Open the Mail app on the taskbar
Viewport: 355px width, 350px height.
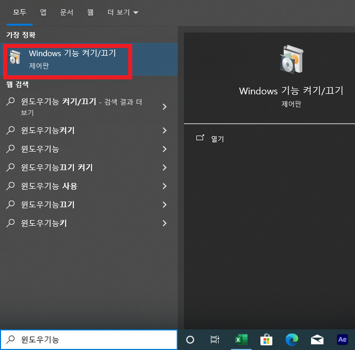tap(317, 340)
